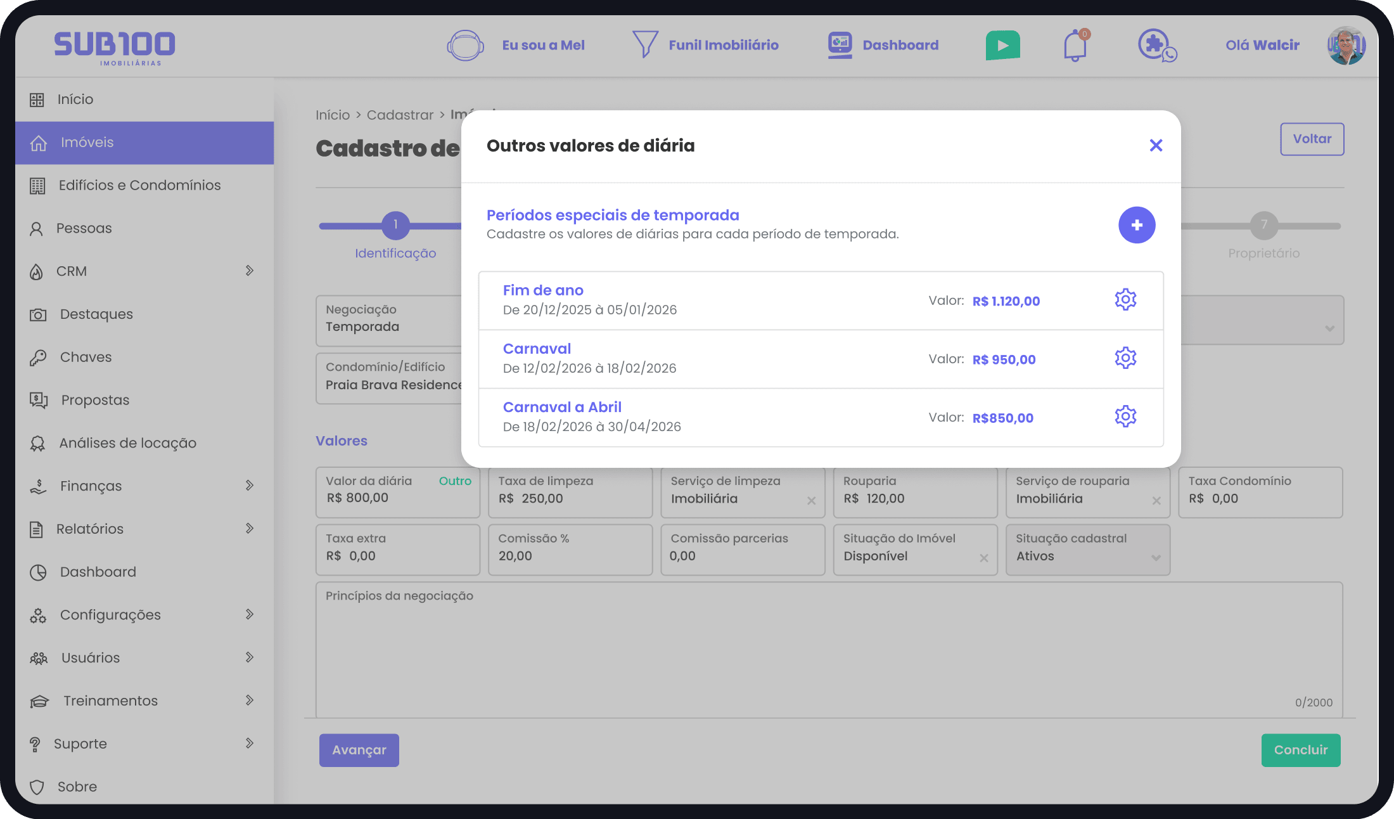Open the Dashboard monitor icon in header
This screenshot has width=1394, height=819.
840,45
